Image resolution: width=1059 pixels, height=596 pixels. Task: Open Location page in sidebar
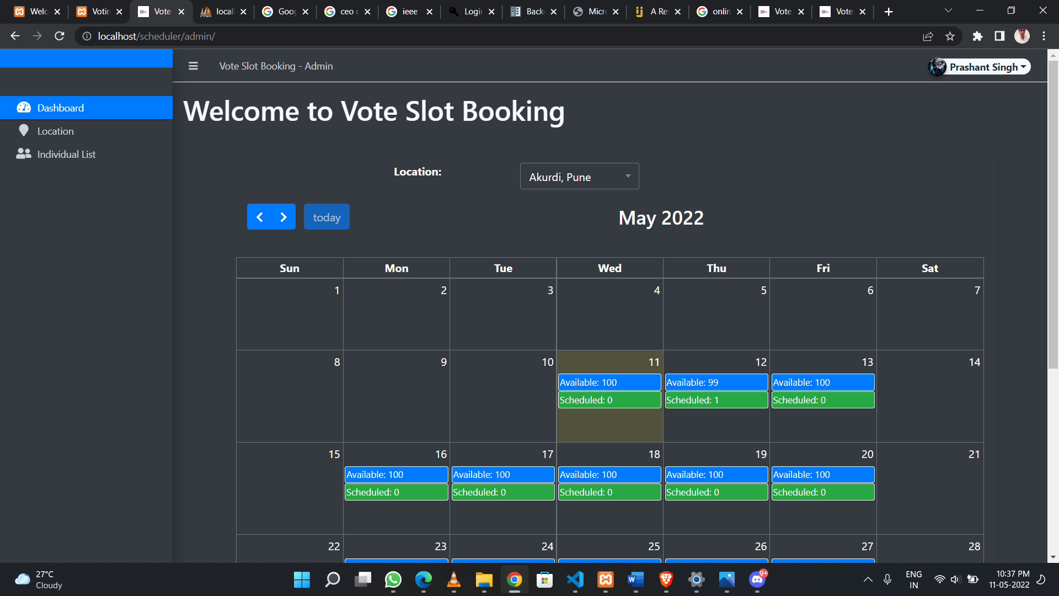(86, 131)
